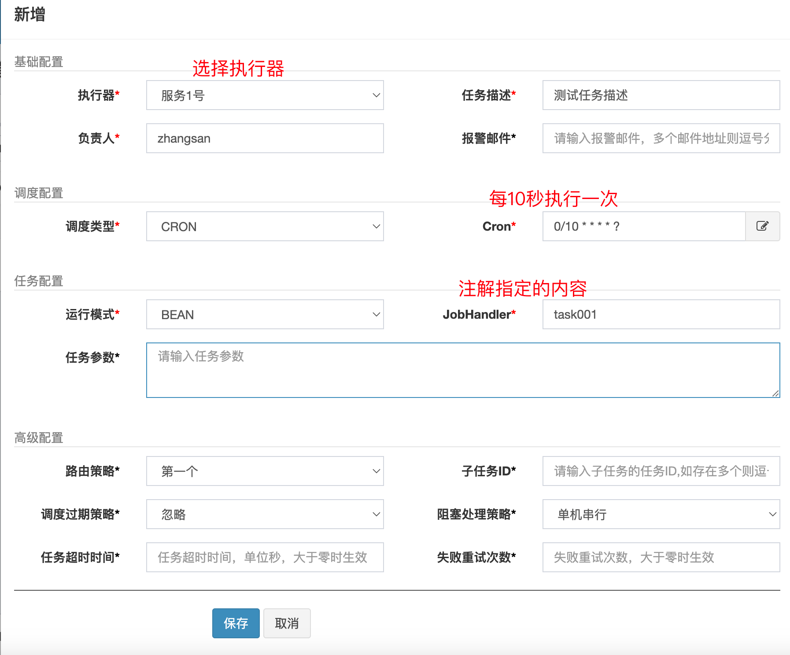Click the 取消 cancel button

coord(287,623)
